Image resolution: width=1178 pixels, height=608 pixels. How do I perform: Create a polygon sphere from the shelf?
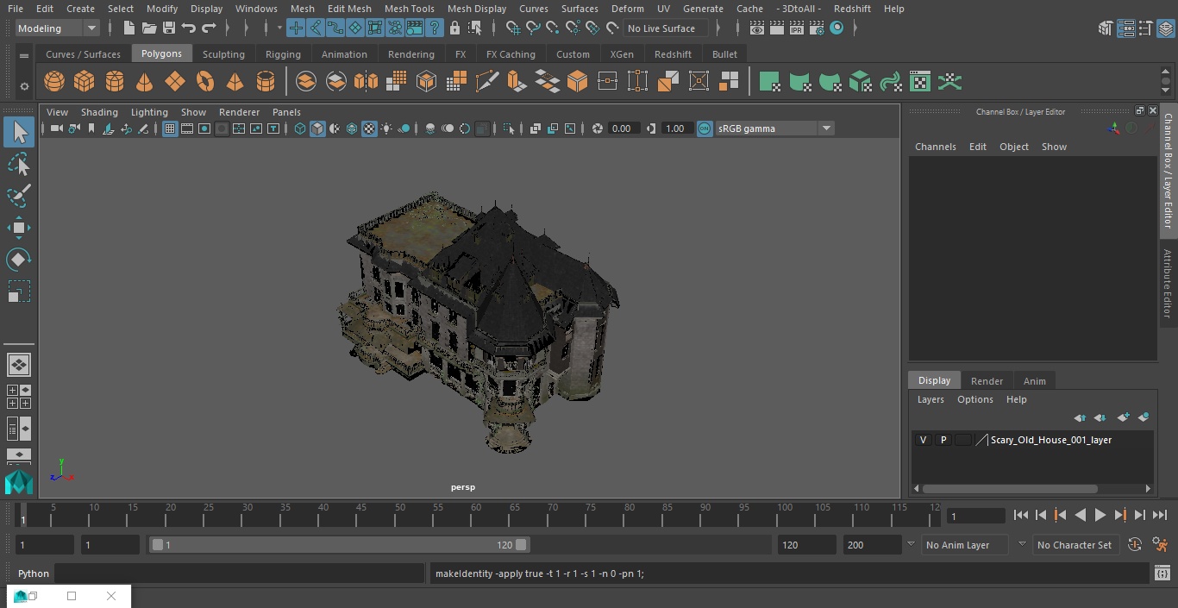tap(54, 82)
